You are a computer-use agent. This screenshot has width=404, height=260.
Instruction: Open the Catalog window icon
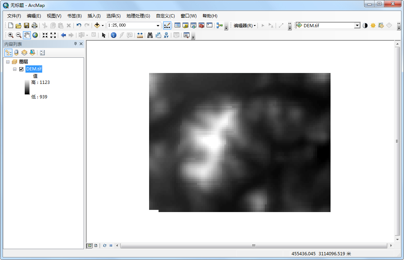click(x=185, y=25)
